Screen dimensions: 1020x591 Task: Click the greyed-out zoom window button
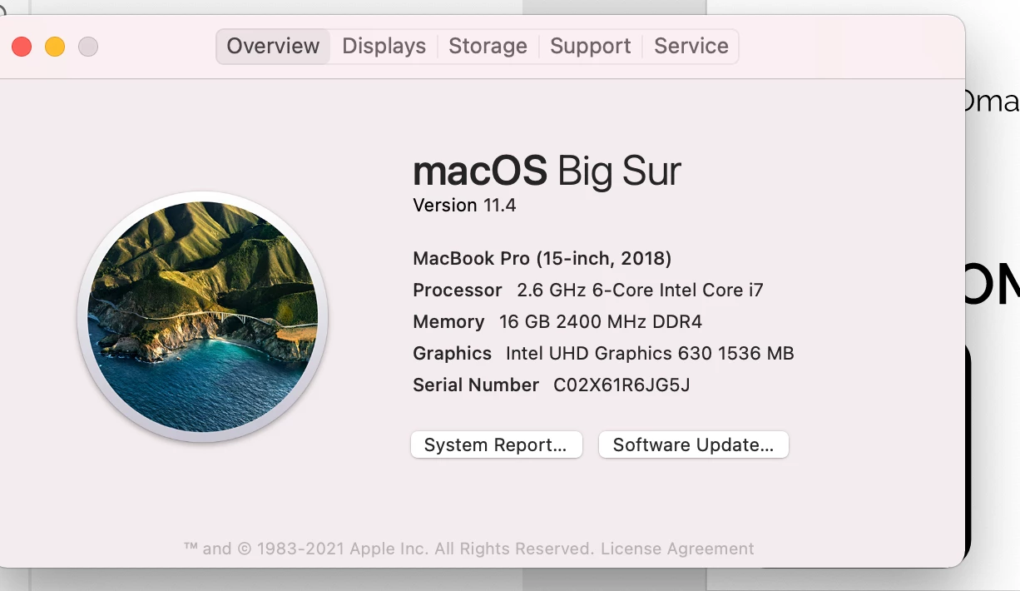tap(88, 47)
